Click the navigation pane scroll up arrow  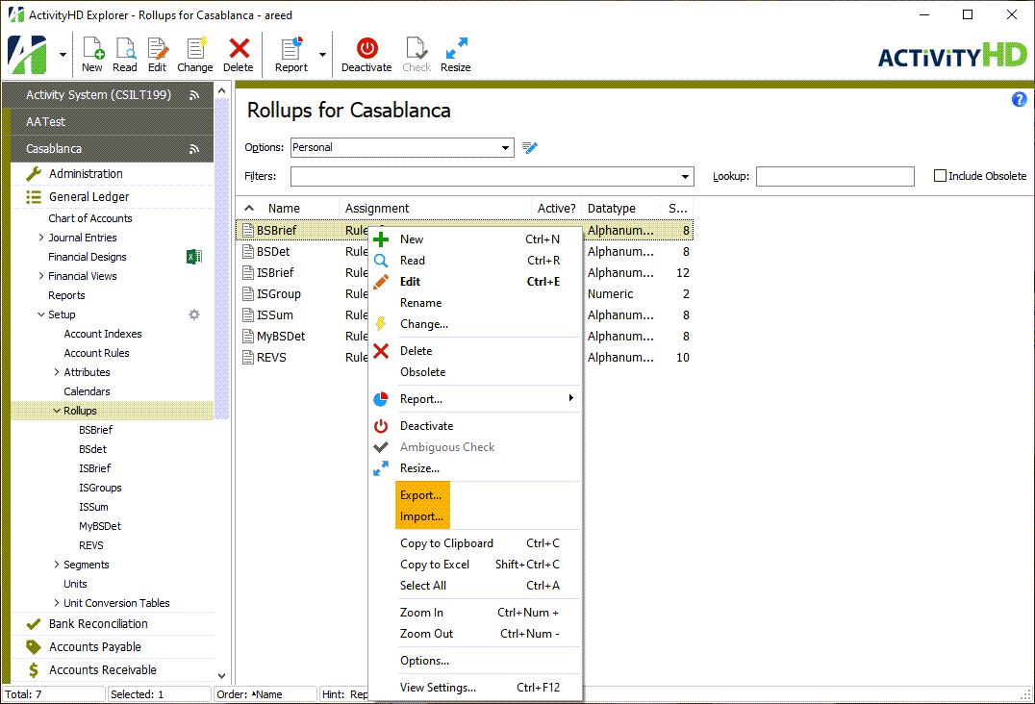pyautogui.click(x=222, y=91)
